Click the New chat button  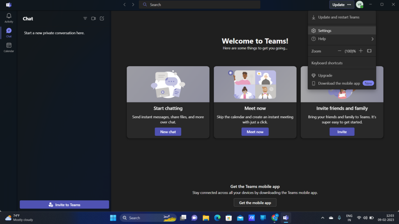coord(168,132)
